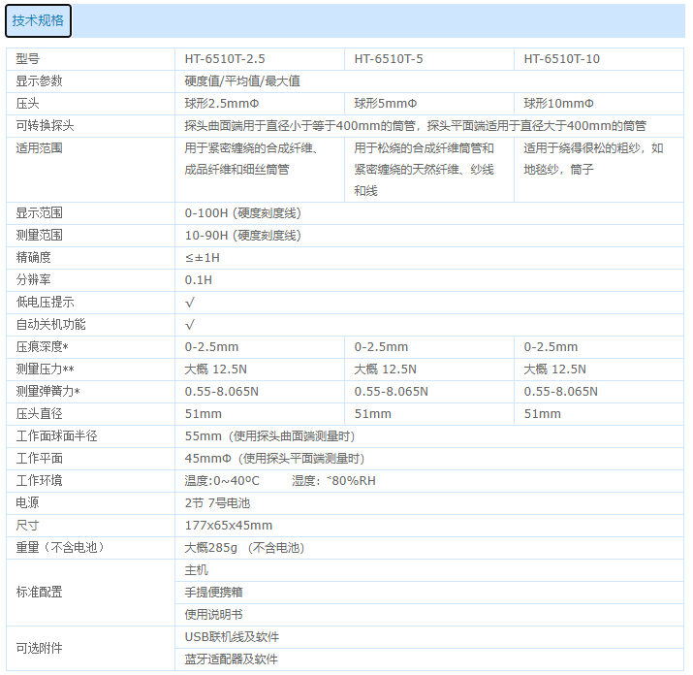Viewport: 693px width, 675px height.
Task: Click the 球形10mmΦ indenter value
Action: [559, 103]
